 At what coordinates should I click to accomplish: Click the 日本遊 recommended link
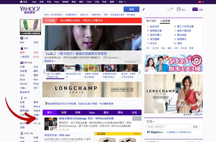click(184, 48)
